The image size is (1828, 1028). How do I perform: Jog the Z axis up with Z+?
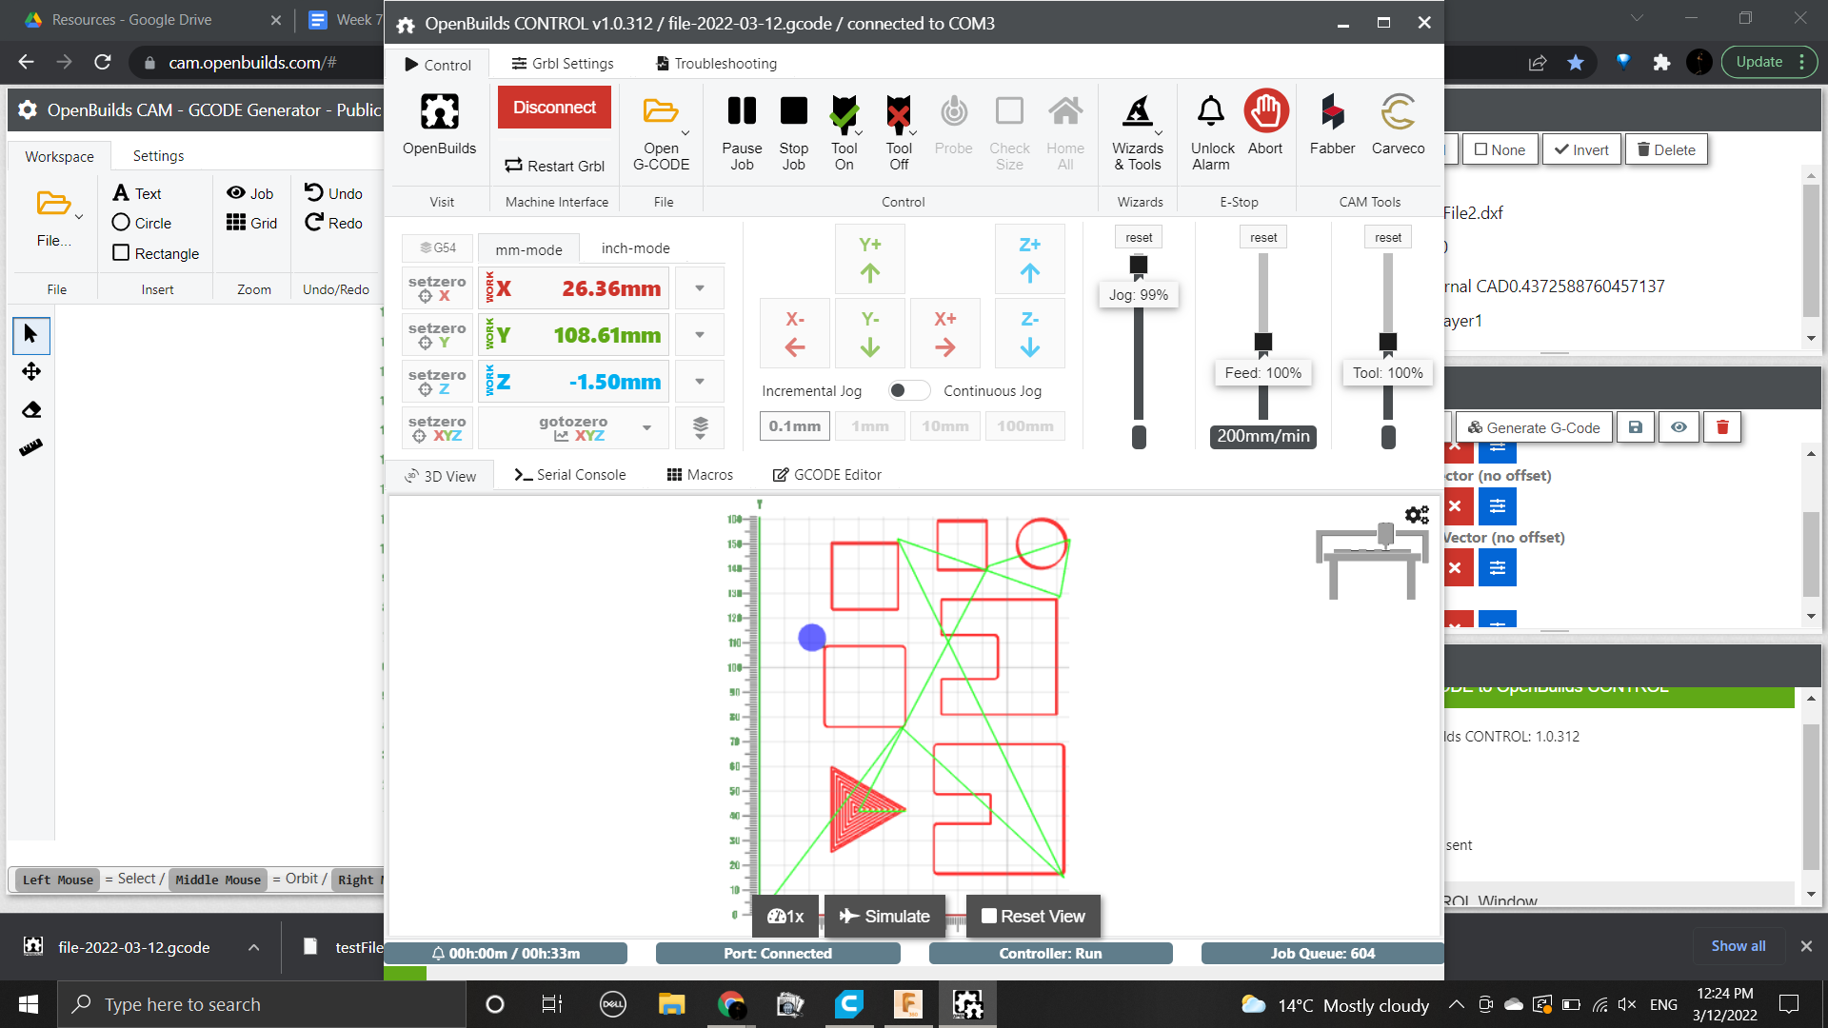(1030, 259)
